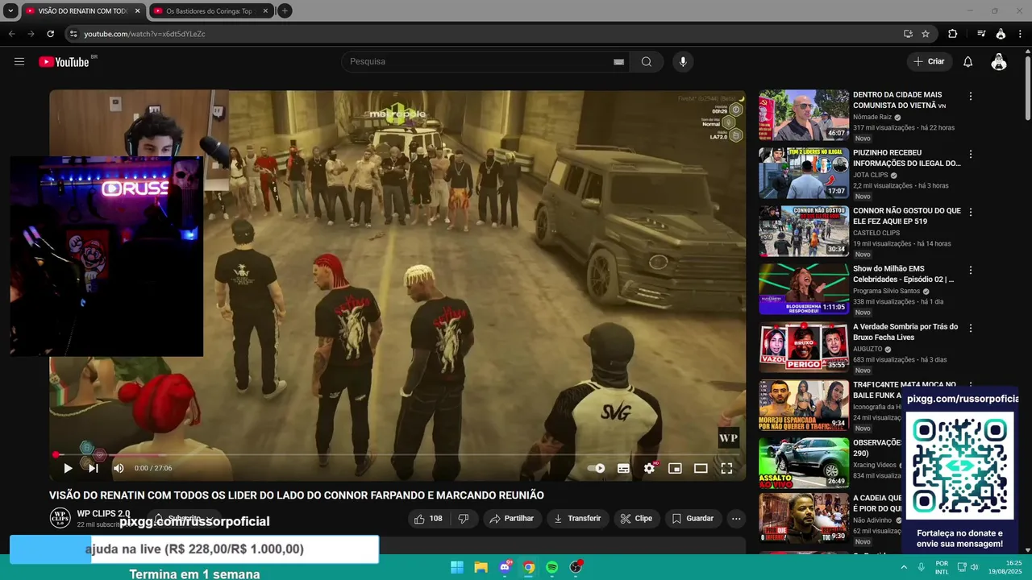Viewport: 1032px width, 580px height.
Task: Click the Criar create button
Action: [929, 62]
